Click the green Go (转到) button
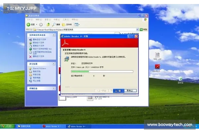 143,30
